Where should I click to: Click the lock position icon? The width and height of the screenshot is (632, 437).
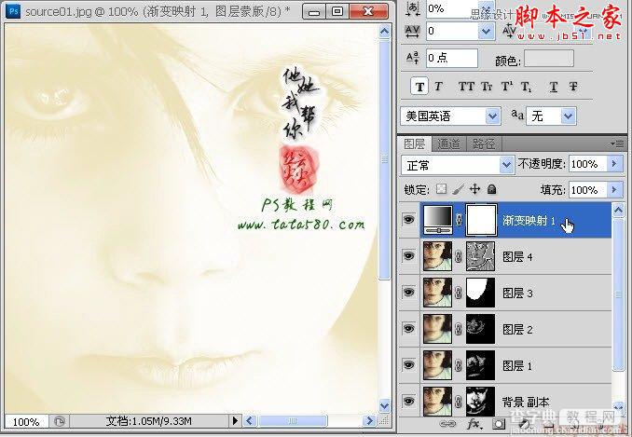point(474,189)
